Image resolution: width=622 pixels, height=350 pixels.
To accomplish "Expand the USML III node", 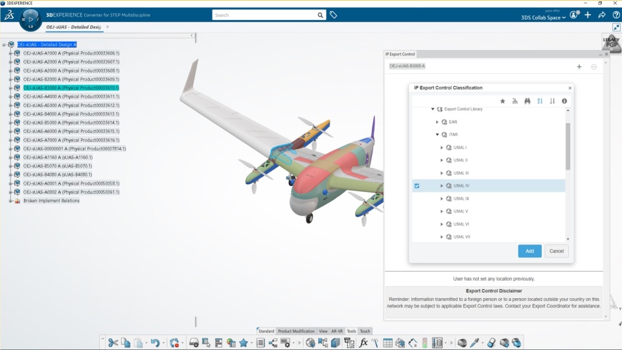I will [441, 173].
